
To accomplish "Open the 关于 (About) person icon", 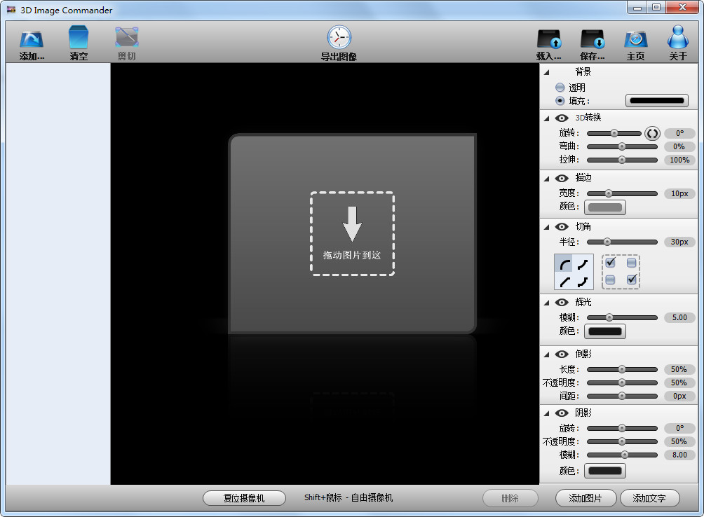I will 677,36.
